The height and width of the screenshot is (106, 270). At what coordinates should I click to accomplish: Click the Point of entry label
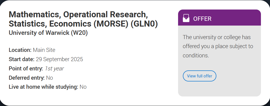tap(26, 69)
